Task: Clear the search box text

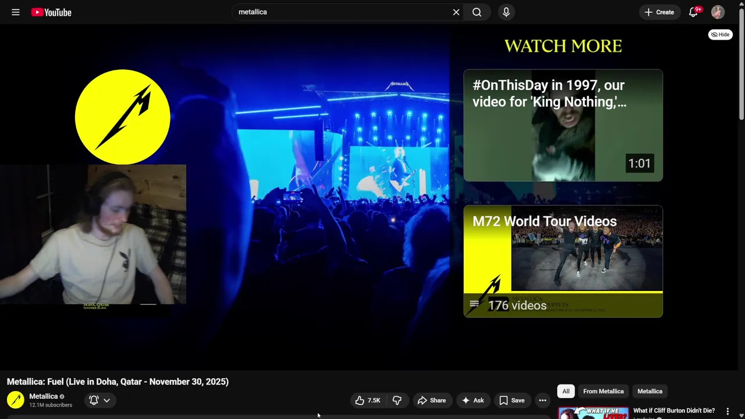Action: pyautogui.click(x=456, y=12)
